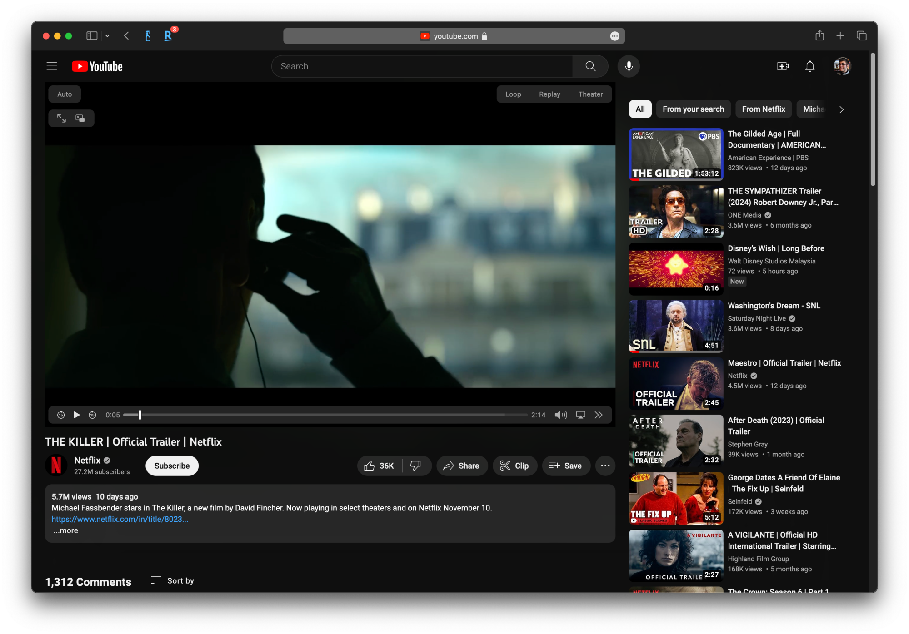Open a new tab with the plus icon
The height and width of the screenshot is (634, 909).
pos(840,35)
